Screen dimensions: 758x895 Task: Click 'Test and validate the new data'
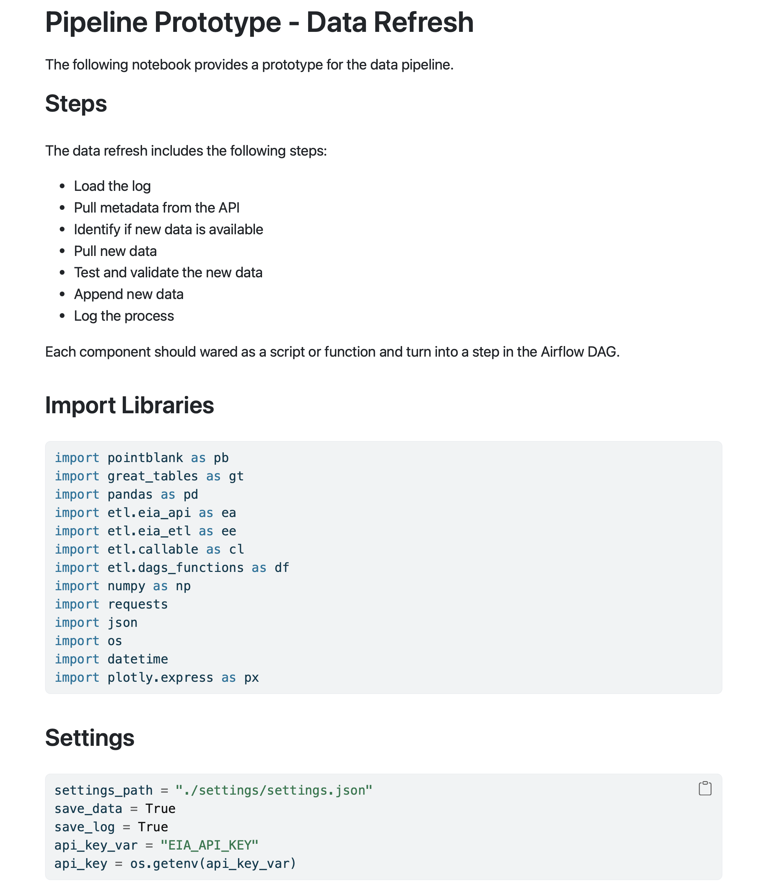(168, 273)
